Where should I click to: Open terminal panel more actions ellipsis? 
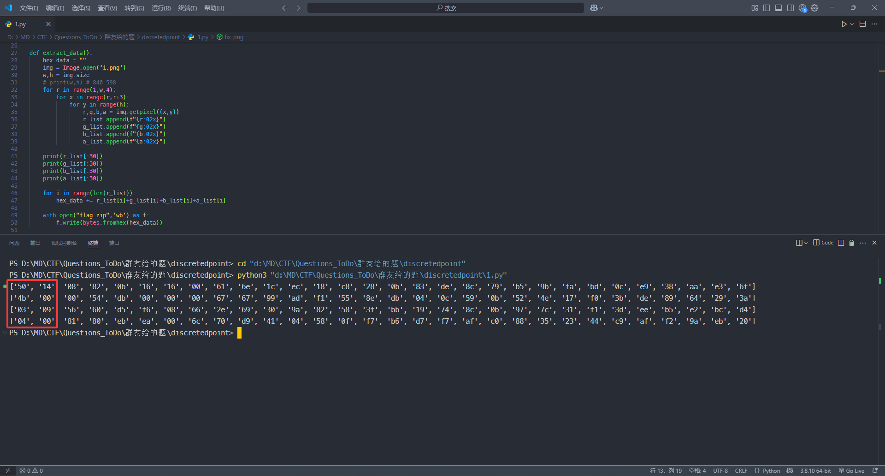863,243
